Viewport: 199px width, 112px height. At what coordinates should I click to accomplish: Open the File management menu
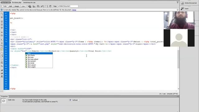coord(38,6)
